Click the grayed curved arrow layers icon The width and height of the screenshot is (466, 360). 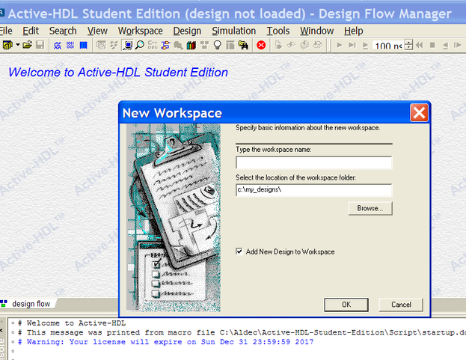(x=318, y=45)
